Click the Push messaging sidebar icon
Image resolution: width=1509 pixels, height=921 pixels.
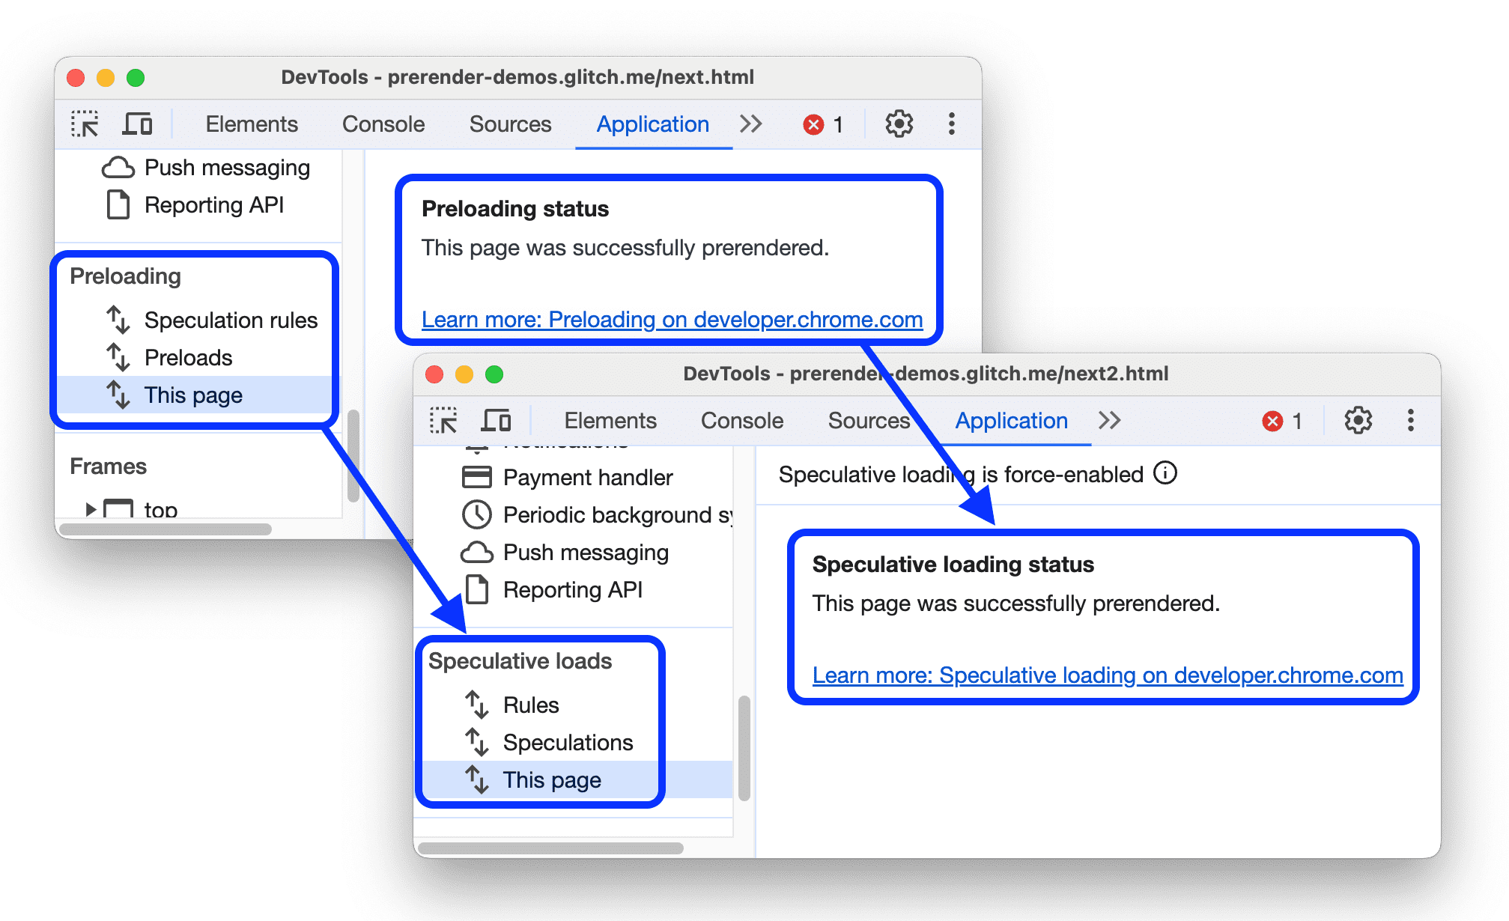[x=121, y=166]
